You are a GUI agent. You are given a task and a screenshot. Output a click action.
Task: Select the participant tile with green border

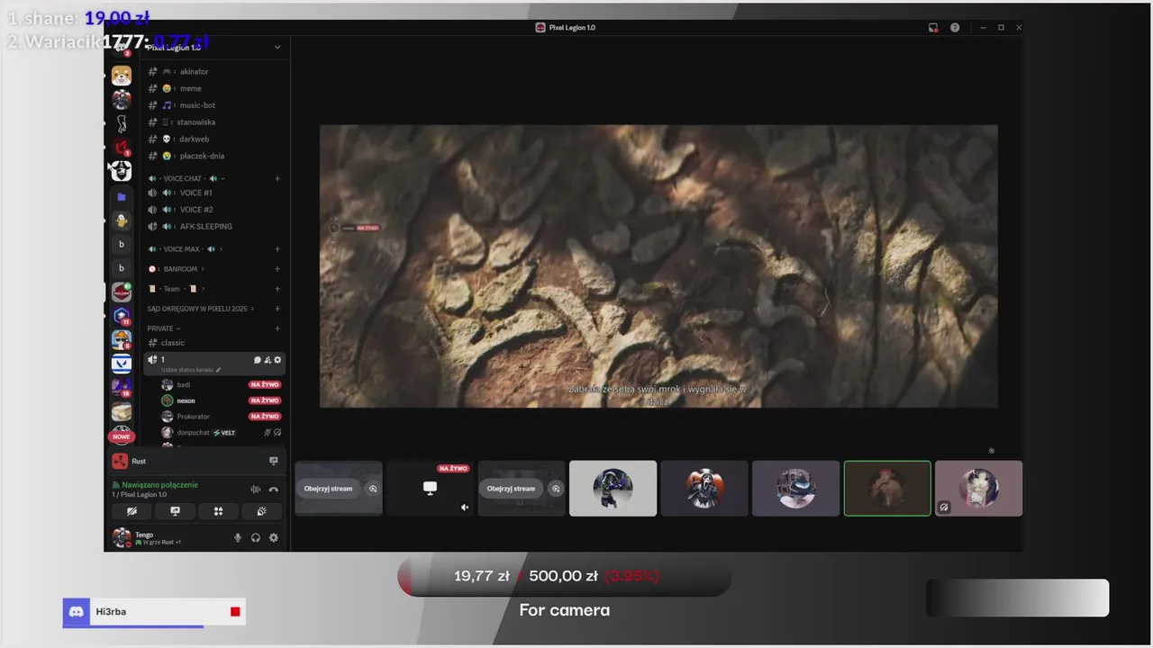click(x=887, y=489)
